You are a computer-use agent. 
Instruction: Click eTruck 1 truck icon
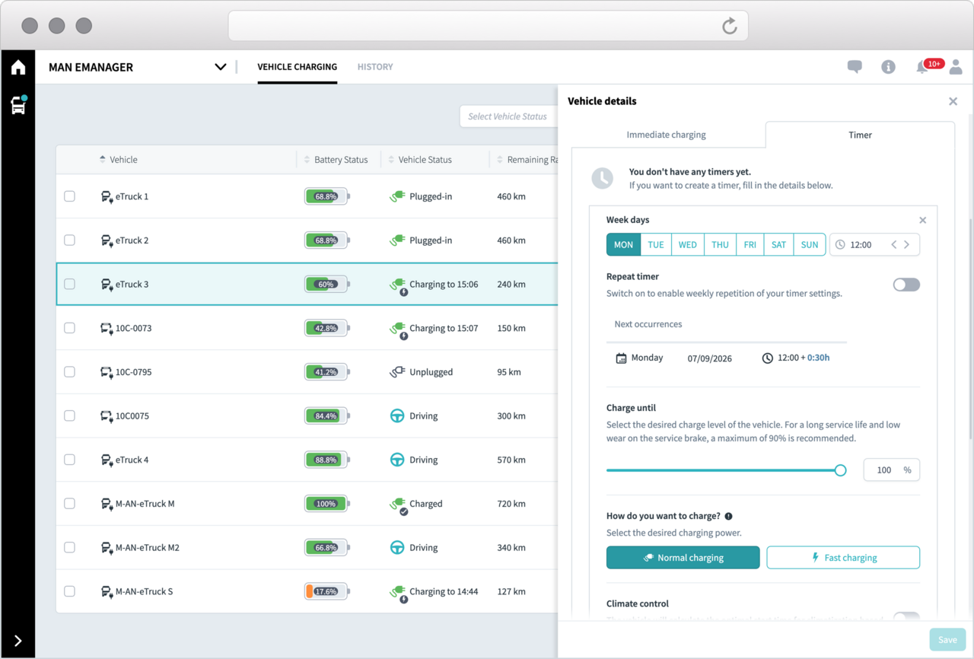(107, 197)
